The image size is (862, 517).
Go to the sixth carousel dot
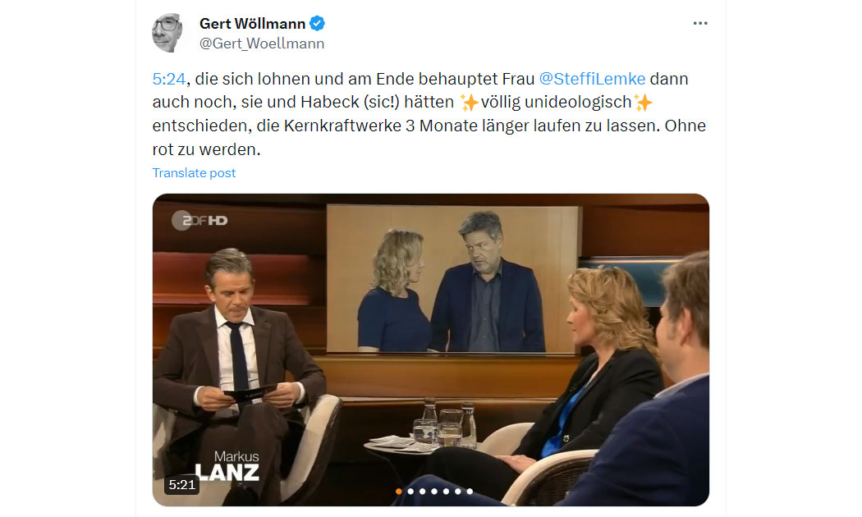(x=458, y=492)
